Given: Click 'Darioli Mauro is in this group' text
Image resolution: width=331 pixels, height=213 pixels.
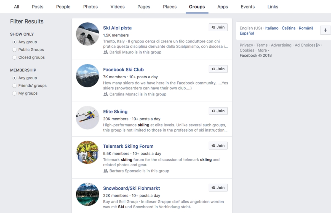Looking at the screenshot, I should (135, 52).
